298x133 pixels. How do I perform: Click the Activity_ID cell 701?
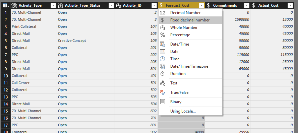coord(136,118)
